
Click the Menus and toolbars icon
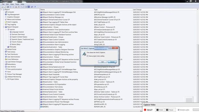click(x=6, y=19)
